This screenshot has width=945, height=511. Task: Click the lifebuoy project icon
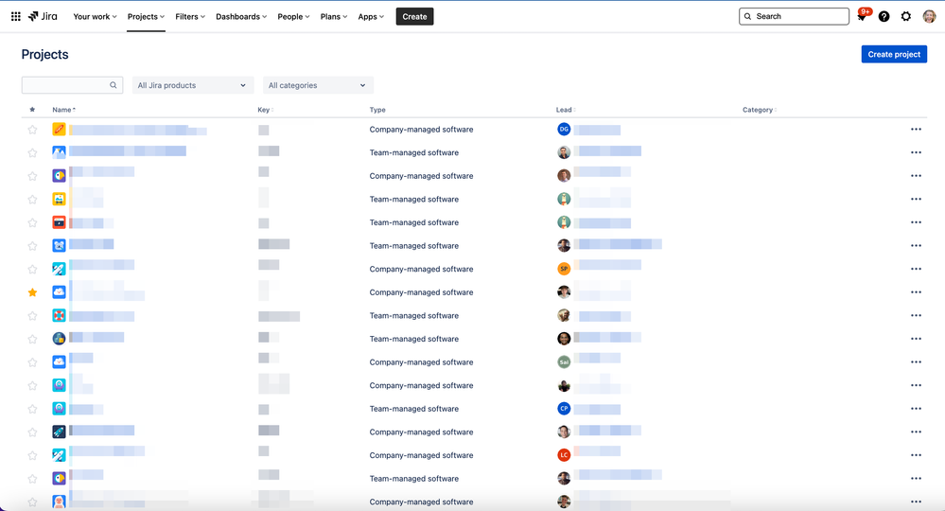click(59, 315)
